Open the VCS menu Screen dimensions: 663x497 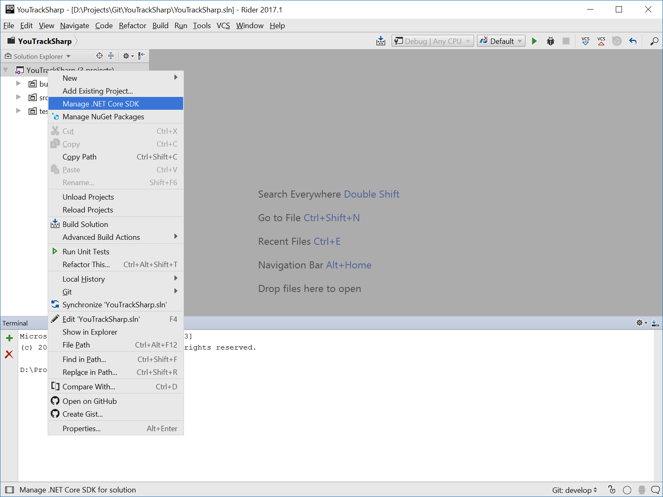pyautogui.click(x=223, y=26)
